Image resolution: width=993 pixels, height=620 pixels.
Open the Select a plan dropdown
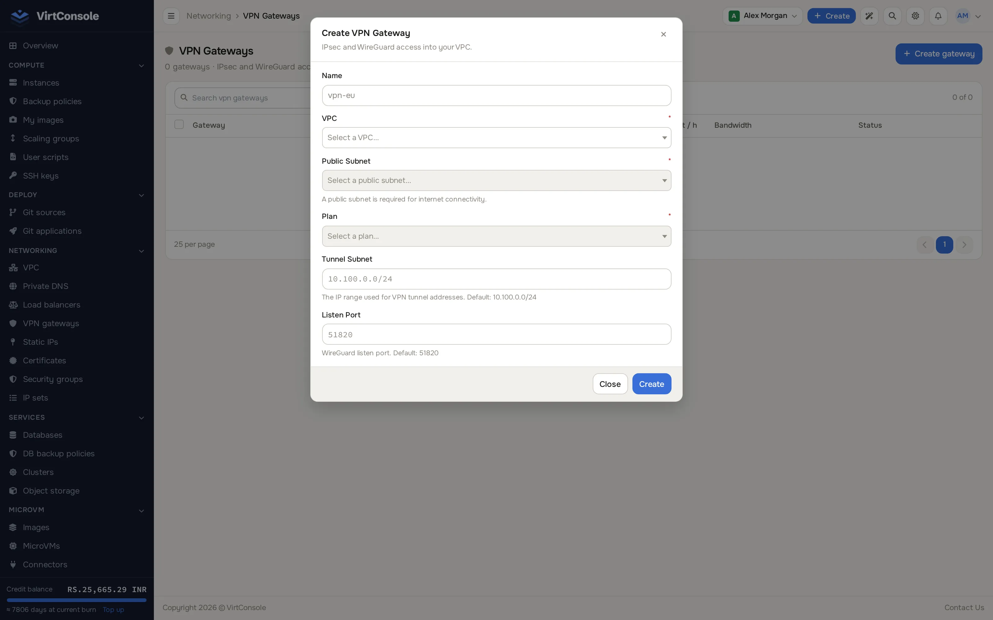coord(496,236)
